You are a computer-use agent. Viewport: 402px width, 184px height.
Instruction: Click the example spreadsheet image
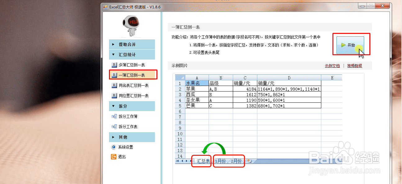click(x=258, y=119)
